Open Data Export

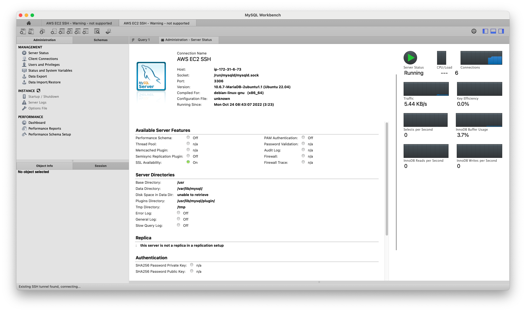pos(38,76)
